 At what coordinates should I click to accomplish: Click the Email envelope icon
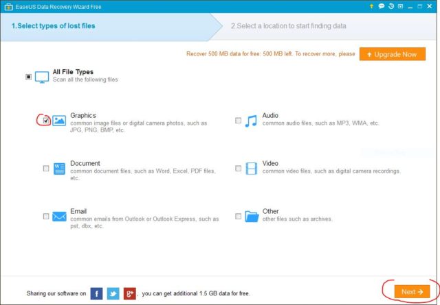pos(59,217)
